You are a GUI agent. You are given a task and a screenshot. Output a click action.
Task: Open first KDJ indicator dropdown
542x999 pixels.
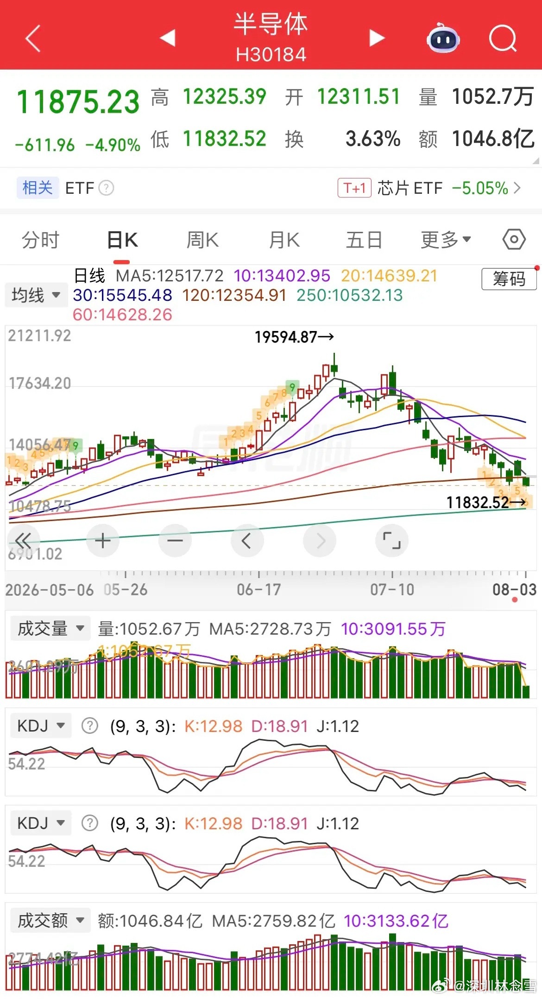click(x=41, y=725)
